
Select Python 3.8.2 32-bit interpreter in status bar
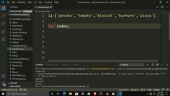[x=10, y=90]
